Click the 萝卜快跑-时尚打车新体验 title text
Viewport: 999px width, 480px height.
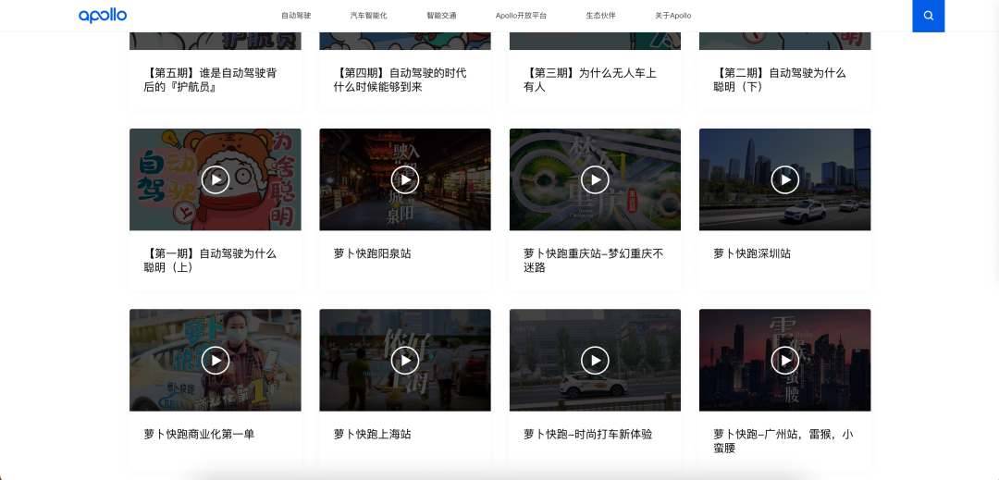coord(588,434)
